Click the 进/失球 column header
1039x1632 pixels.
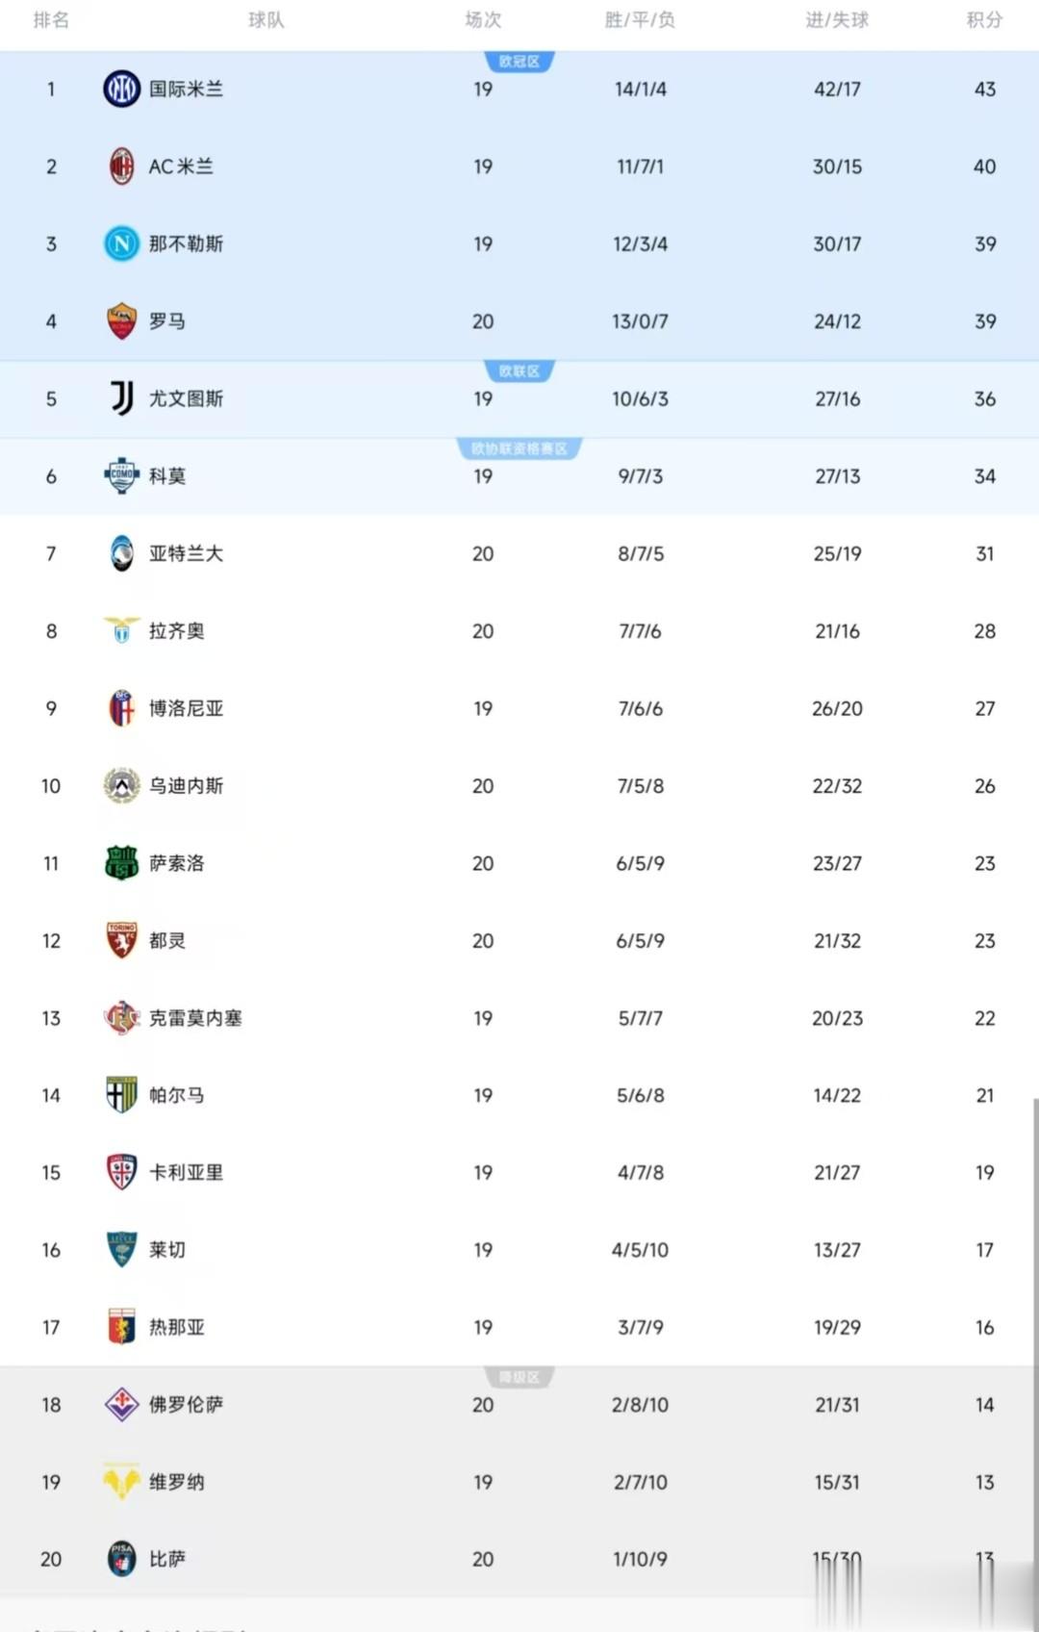pos(837,20)
